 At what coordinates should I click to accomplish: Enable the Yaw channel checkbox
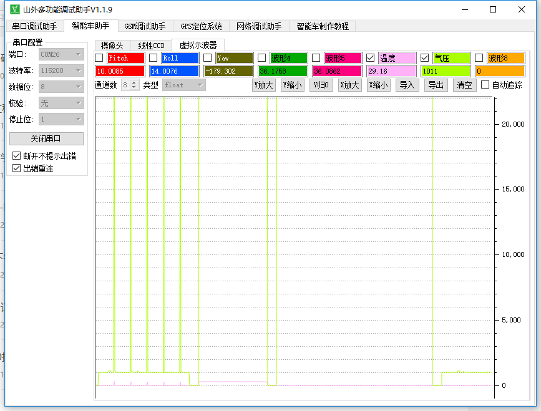(207, 58)
